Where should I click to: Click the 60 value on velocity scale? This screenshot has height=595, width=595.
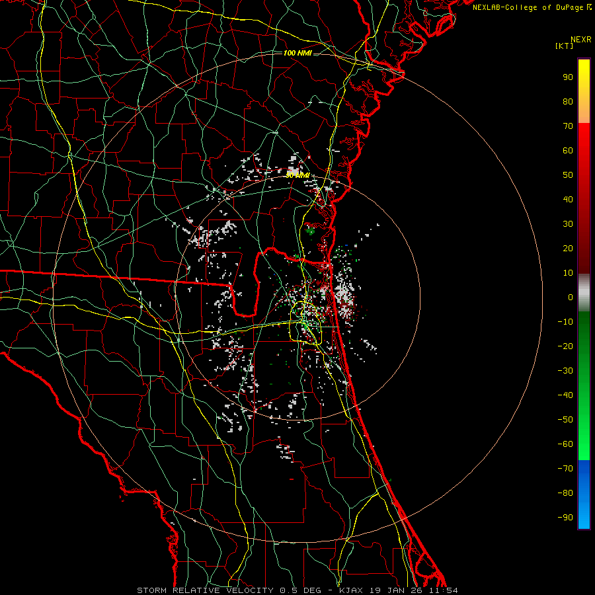[x=568, y=151]
